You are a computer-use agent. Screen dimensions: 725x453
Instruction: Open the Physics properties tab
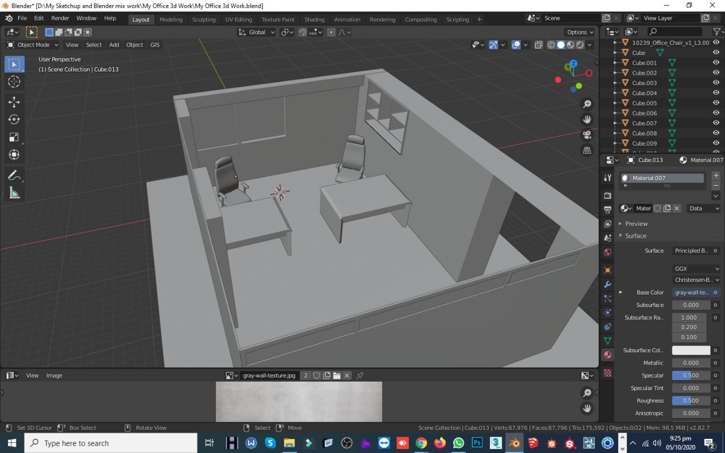pos(608,313)
